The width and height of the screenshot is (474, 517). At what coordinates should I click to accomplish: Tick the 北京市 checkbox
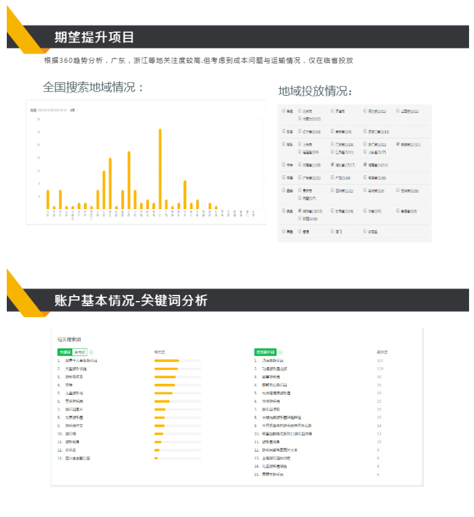coord(300,111)
